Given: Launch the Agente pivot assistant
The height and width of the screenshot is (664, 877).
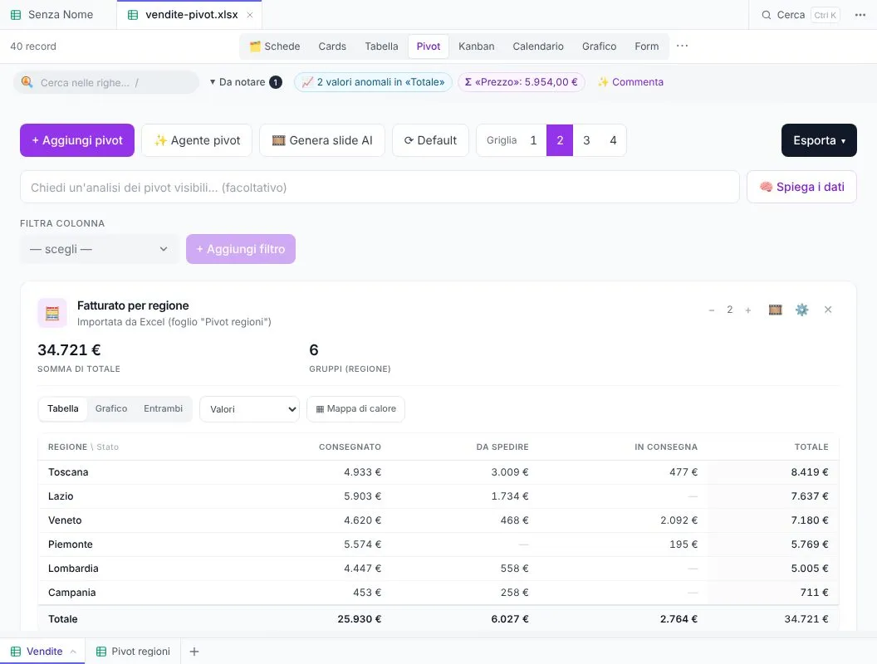Looking at the screenshot, I should 197,140.
